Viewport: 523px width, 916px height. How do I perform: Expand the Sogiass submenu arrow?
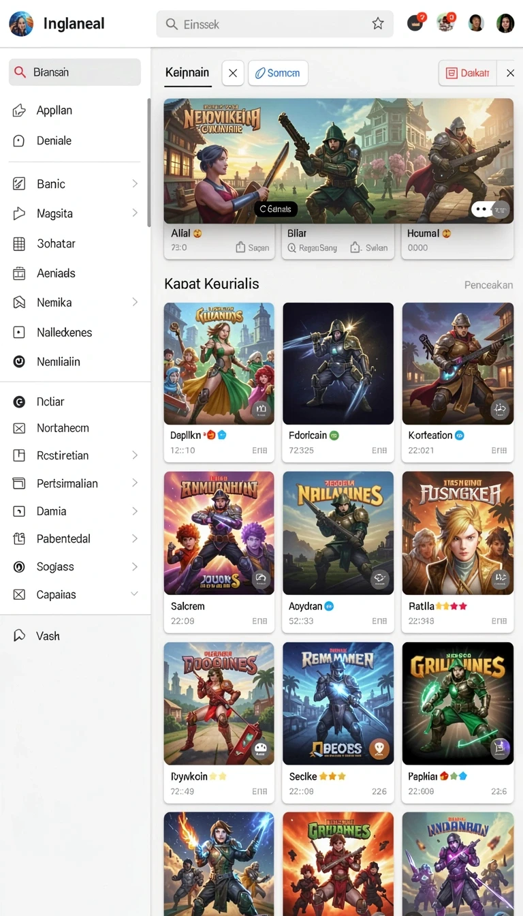tap(135, 566)
